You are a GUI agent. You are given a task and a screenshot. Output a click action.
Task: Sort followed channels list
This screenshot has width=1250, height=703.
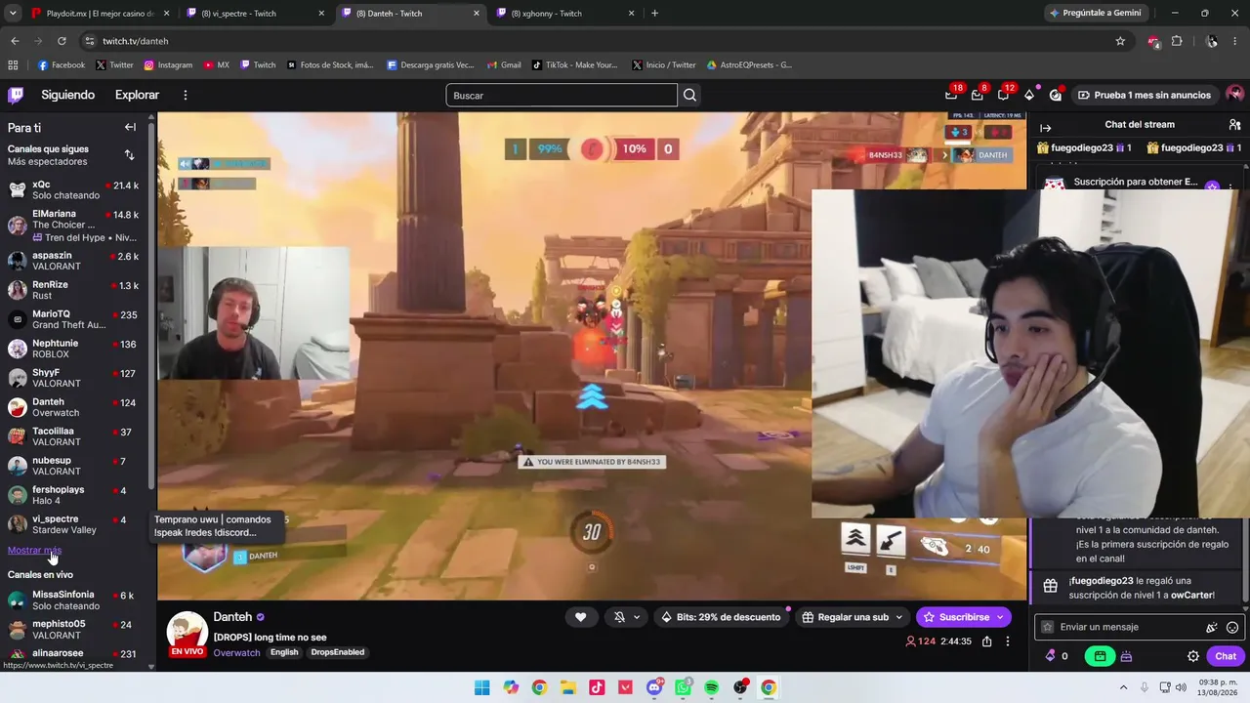pyautogui.click(x=130, y=155)
